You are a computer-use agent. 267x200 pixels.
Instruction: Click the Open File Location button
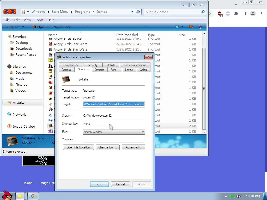click(78, 147)
